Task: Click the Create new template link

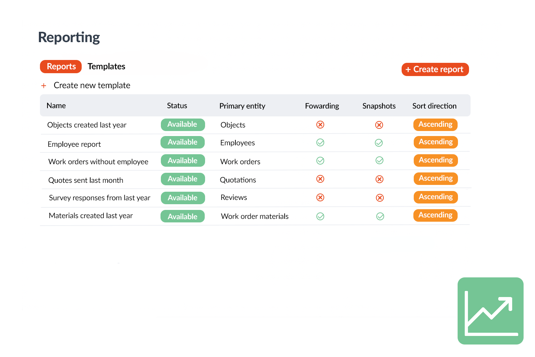Action: (x=92, y=86)
